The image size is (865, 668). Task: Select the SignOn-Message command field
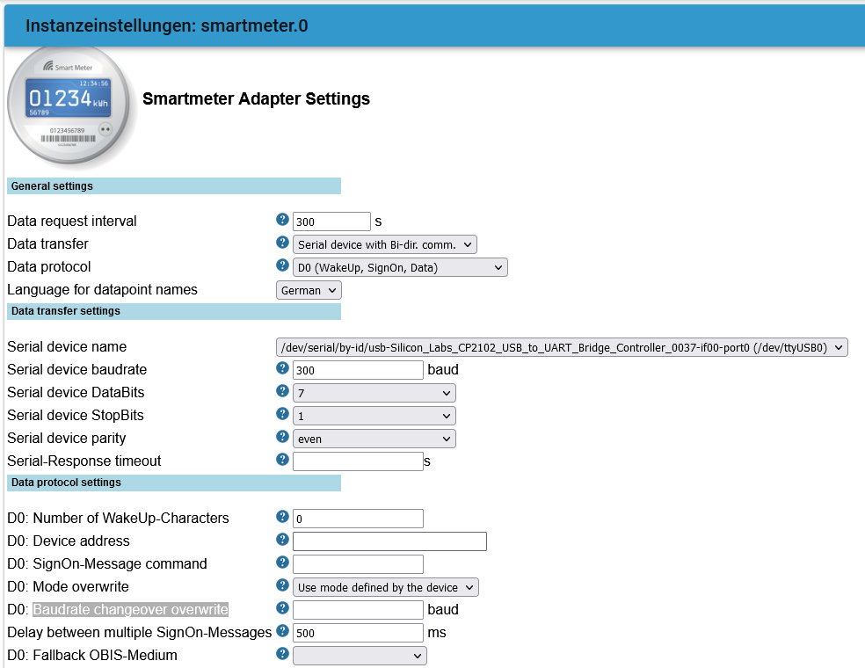point(358,564)
